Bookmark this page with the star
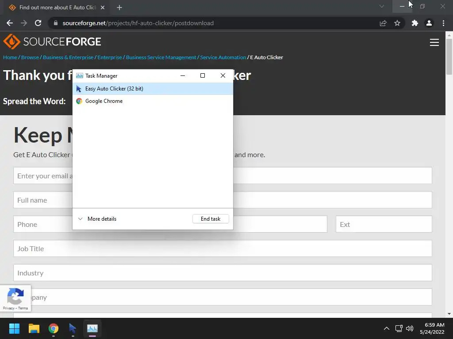Image resolution: width=453 pixels, height=339 pixels. point(397,23)
